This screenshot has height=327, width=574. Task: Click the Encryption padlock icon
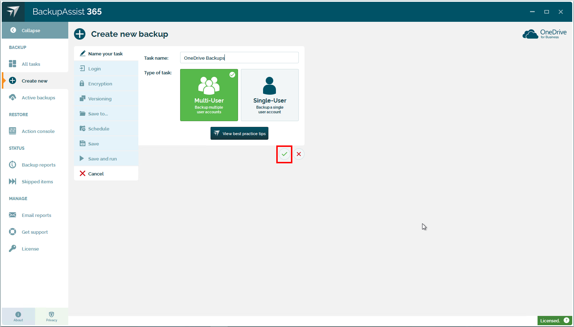[x=82, y=83]
